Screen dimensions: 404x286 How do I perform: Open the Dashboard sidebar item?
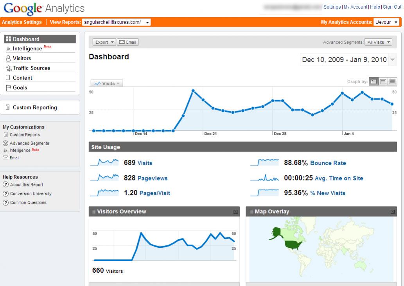pos(40,39)
